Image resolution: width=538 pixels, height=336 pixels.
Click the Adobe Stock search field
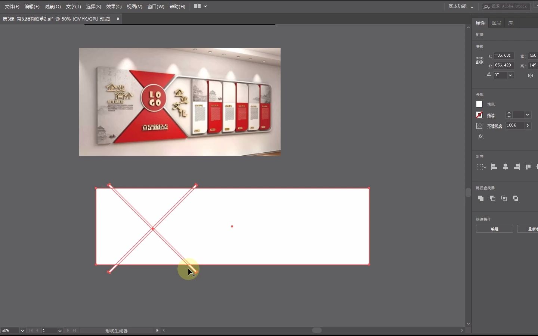coord(506,6)
